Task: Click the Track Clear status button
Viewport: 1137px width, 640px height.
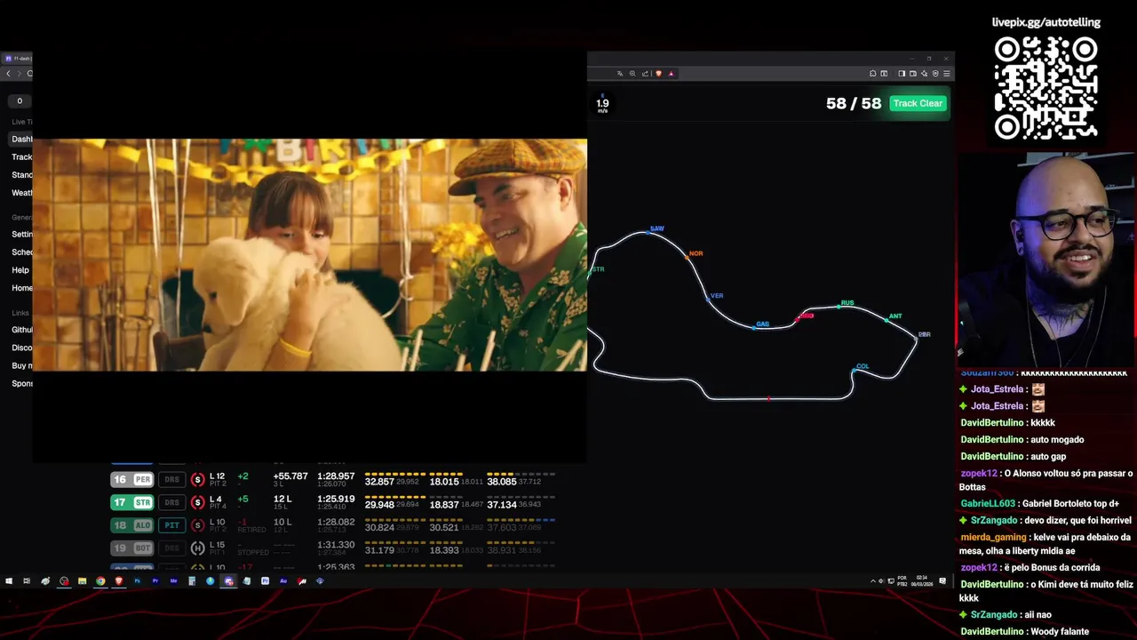Action: (918, 103)
